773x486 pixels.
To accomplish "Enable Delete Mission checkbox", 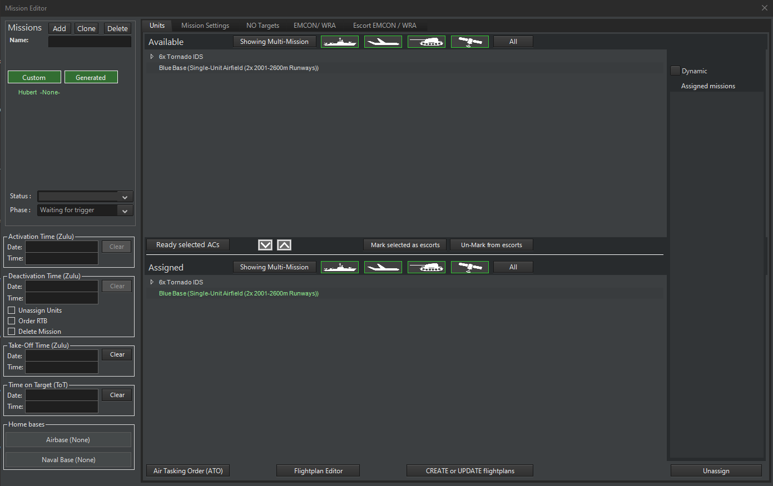I will point(11,332).
